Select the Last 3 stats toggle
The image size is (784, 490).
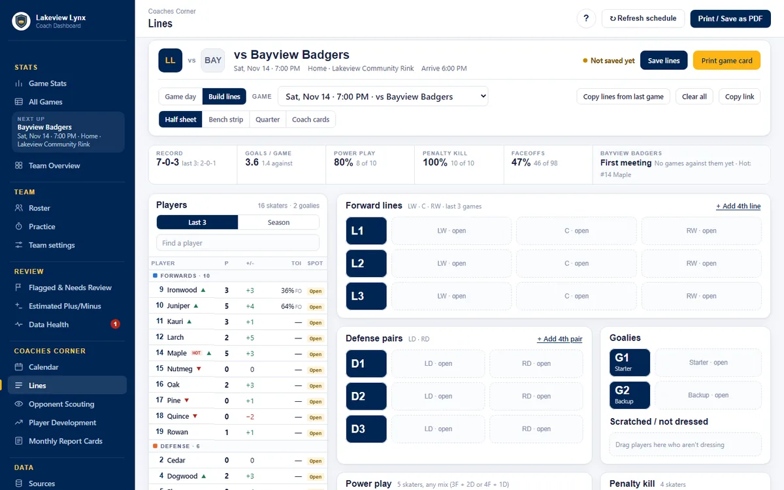[x=197, y=222]
